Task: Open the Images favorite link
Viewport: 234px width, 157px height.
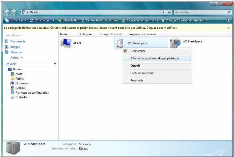Action: pyautogui.click(x=15, y=47)
